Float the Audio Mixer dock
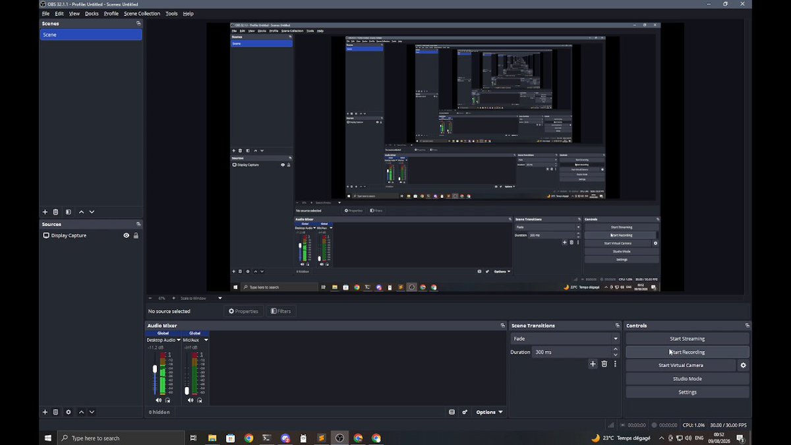This screenshot has height=445, width=791. (x=502, y=326)
